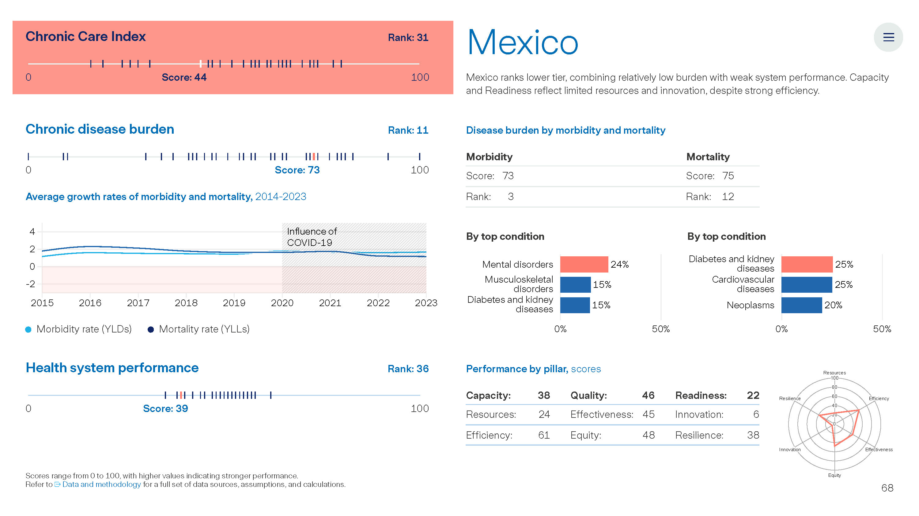Click the white marker on Chronic Care Index scale

point(201,64)
